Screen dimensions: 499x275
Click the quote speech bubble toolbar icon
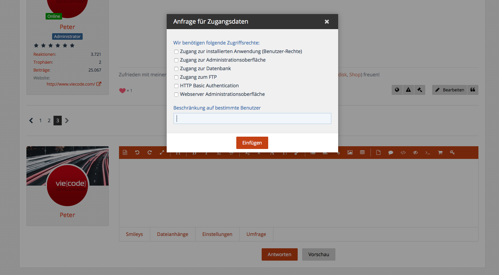[x=391, y=153]
